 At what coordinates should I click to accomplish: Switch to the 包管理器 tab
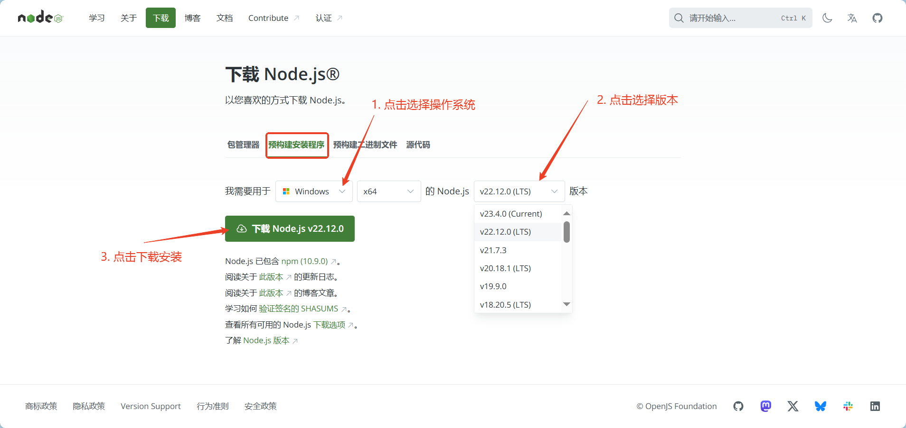(x=243, y=145)
